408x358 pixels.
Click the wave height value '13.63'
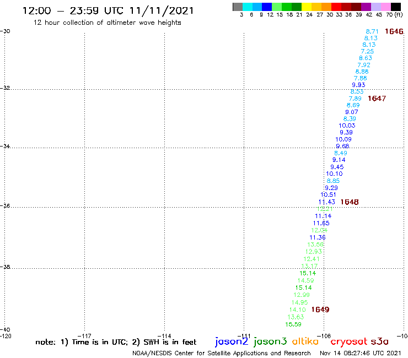[x=296, y=317]
